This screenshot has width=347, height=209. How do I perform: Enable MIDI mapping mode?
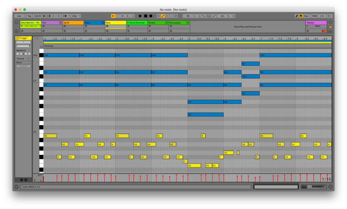(314, 16)
